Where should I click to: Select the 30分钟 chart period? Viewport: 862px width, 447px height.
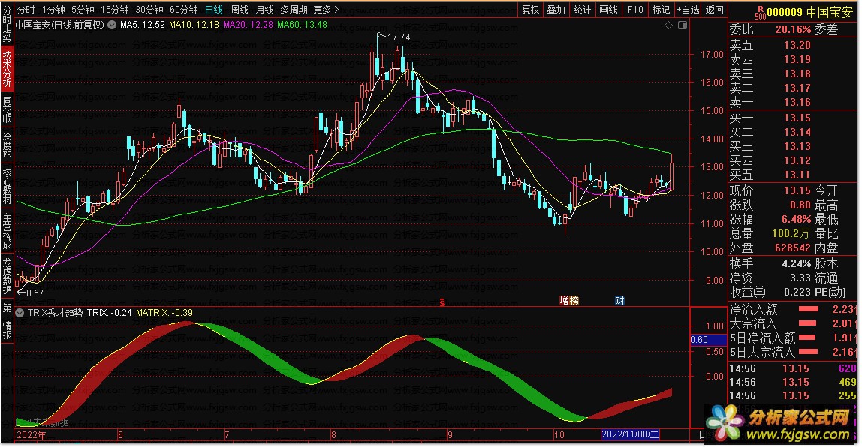(x=149, y=10)
